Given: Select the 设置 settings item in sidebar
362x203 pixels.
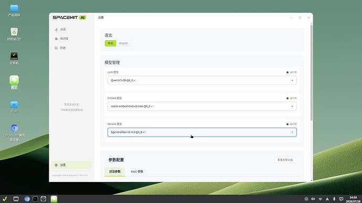Looking at the screenshot, I should click(x=71, y=165).
